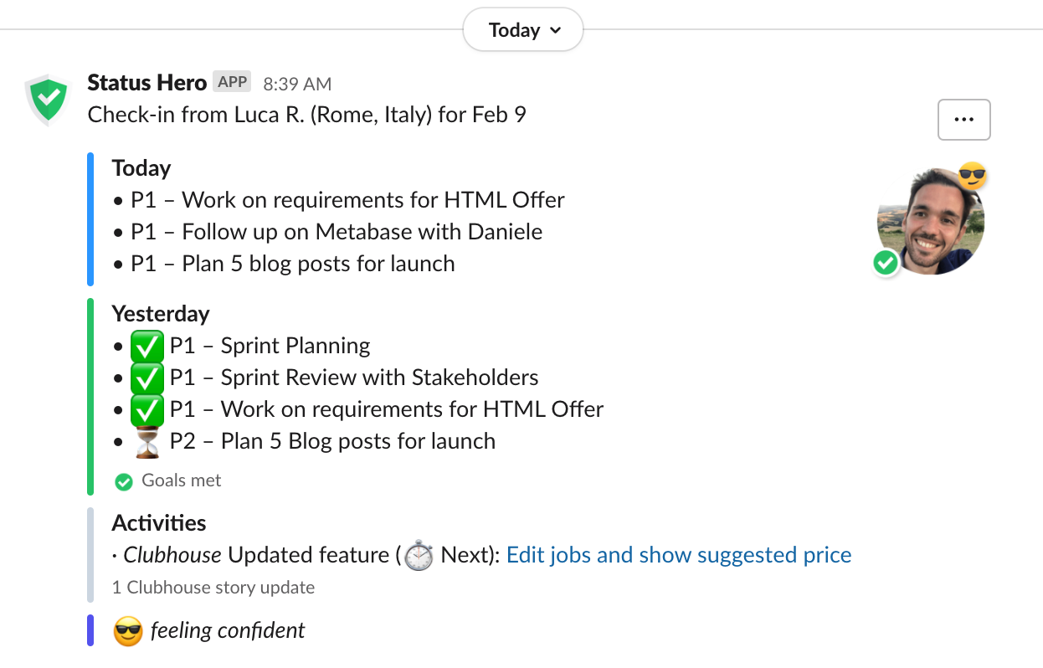Click Luca's profile photo thumbnail

pyautogui.click(x=930, y=221)
